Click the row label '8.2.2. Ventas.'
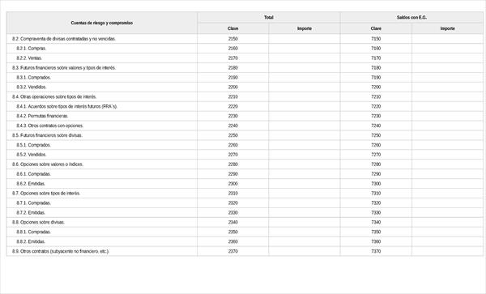486x294 pixels. tap(29, 58)
